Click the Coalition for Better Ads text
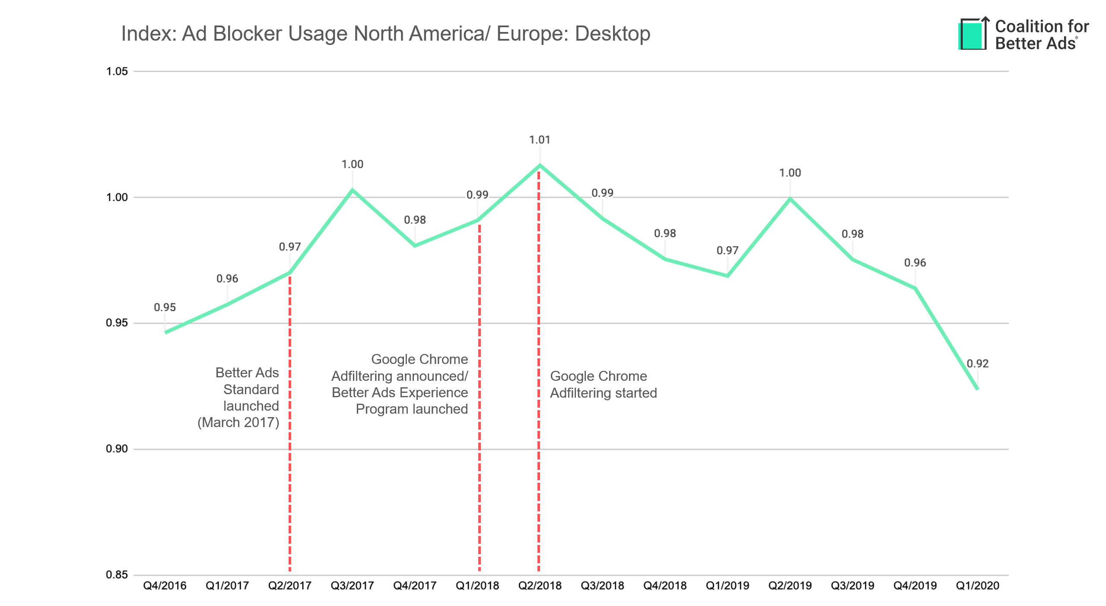Viewport: 1106px width, 606px height. click(x=1042, y=35)
